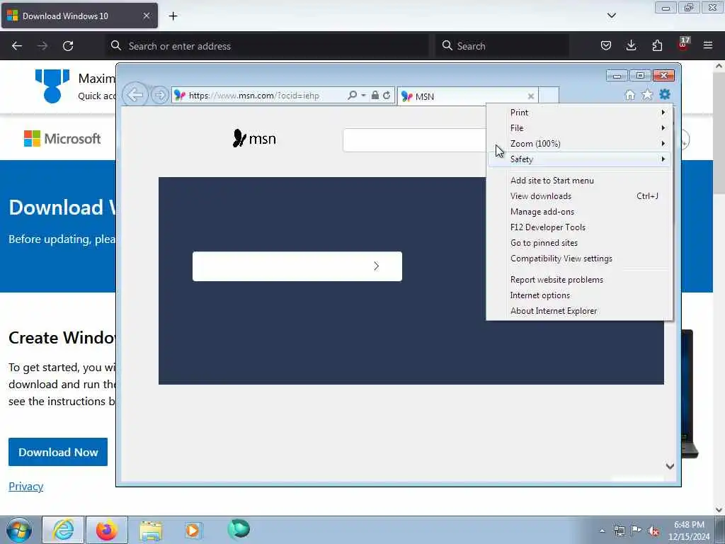The width and height of the screenshot is (725, 544).
Task: Click the security lock icon in IE address bar
Action: point(375,96)
